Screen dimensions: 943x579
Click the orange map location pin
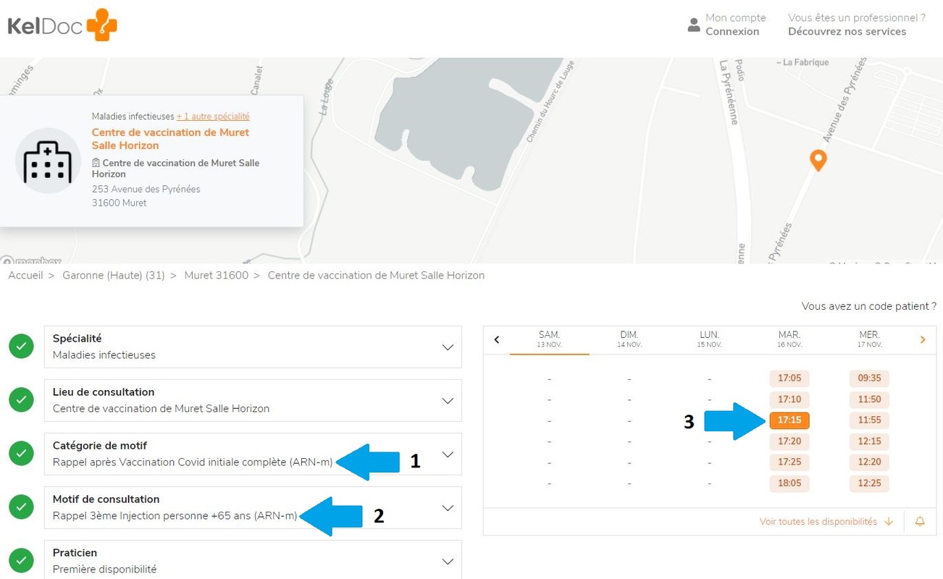tap(818, 160)
